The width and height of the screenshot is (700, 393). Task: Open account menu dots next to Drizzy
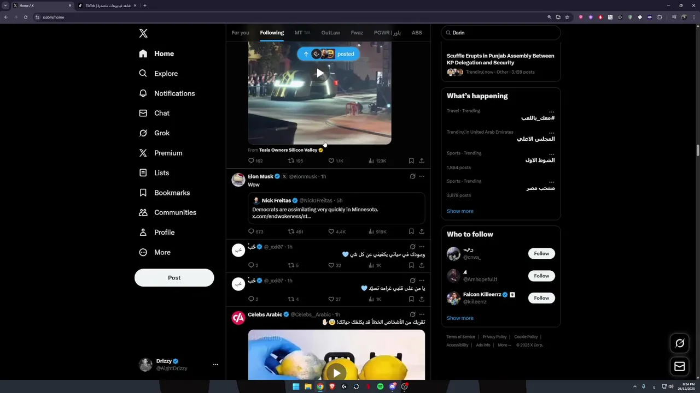click(x=215, y=365)
